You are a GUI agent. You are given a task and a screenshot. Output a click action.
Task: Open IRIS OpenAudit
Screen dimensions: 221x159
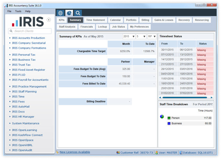tap(22, 150)
